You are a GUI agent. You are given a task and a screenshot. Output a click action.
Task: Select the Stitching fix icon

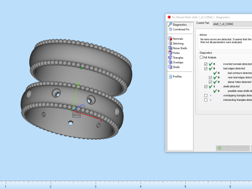click(170, 43)
